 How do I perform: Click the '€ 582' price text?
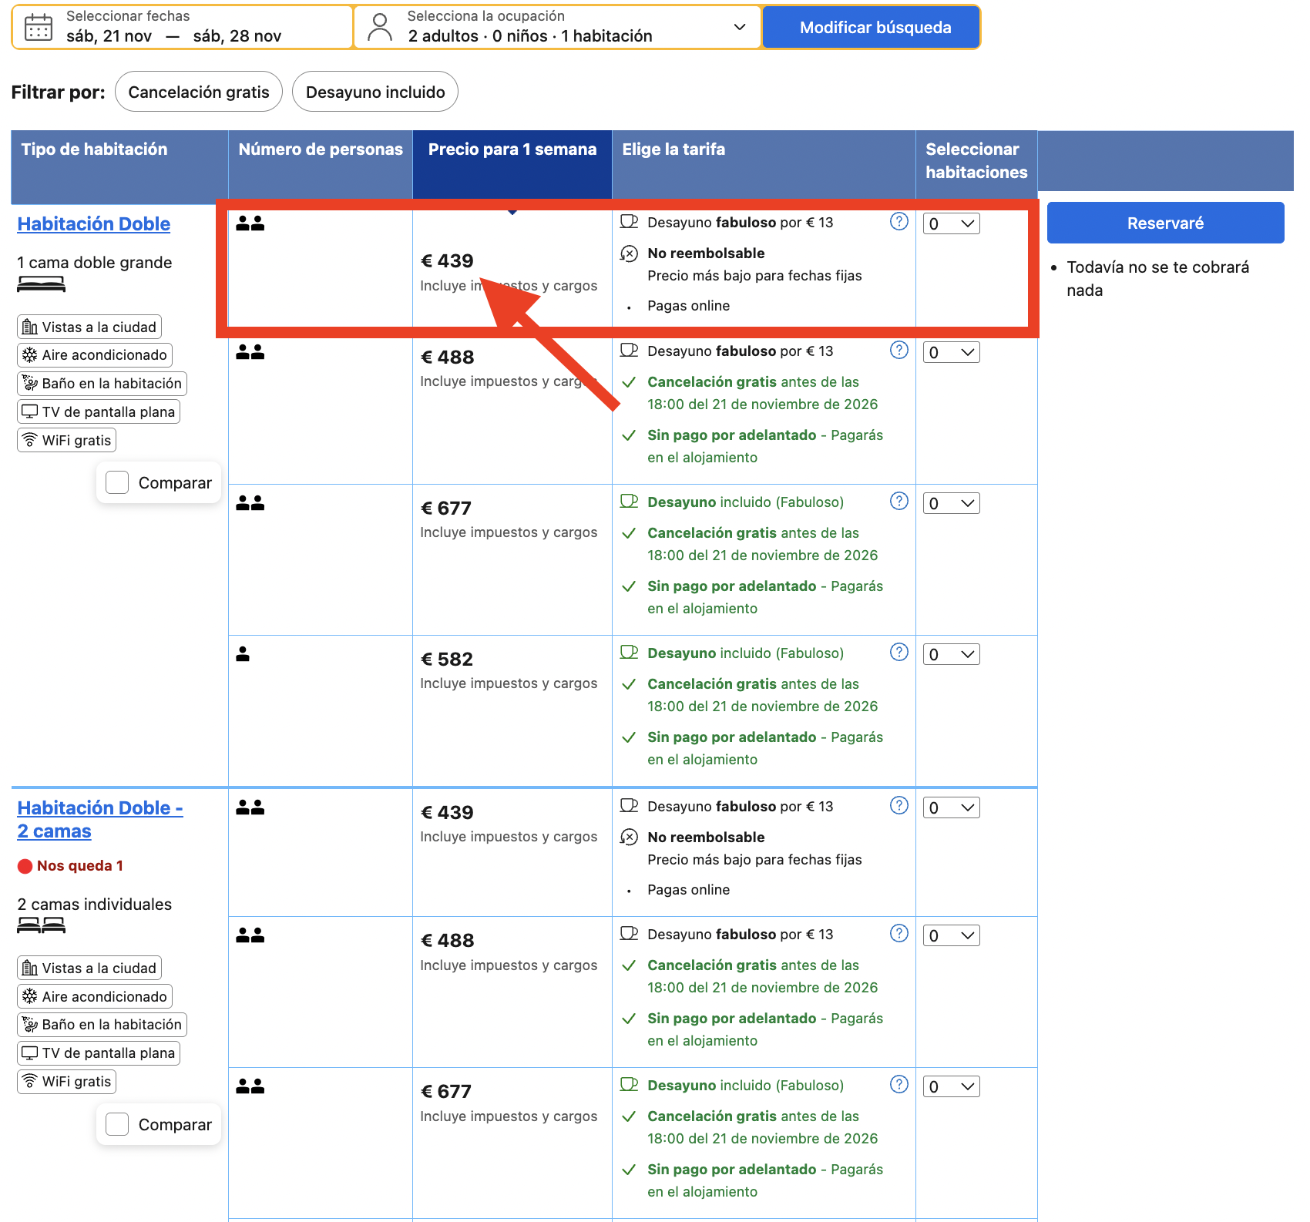447,660
